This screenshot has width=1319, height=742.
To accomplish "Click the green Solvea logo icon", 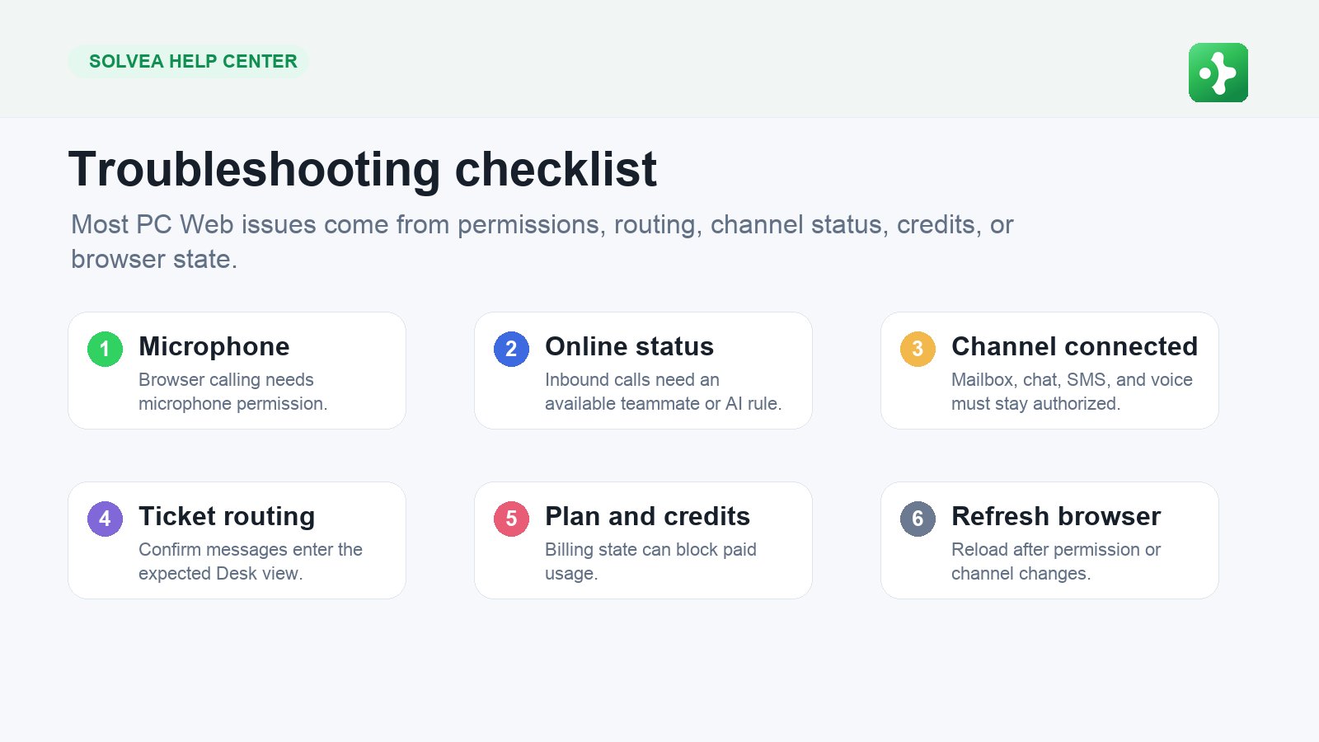I will click(1218, 73).
